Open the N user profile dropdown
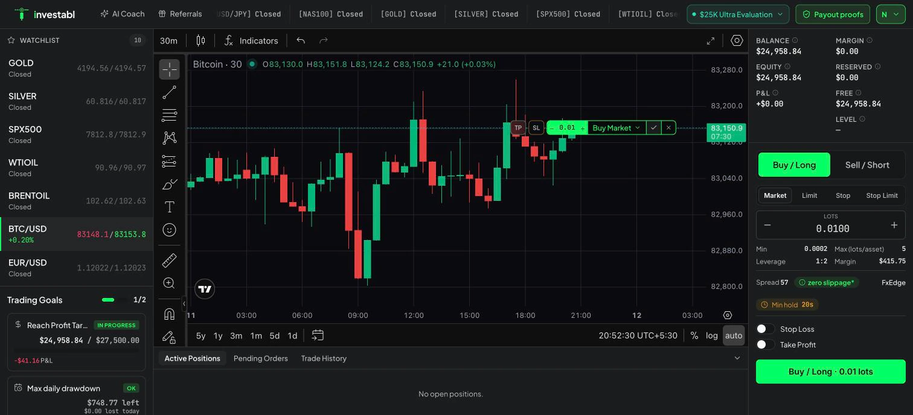The image size is (913, 415). coord(890,14)
